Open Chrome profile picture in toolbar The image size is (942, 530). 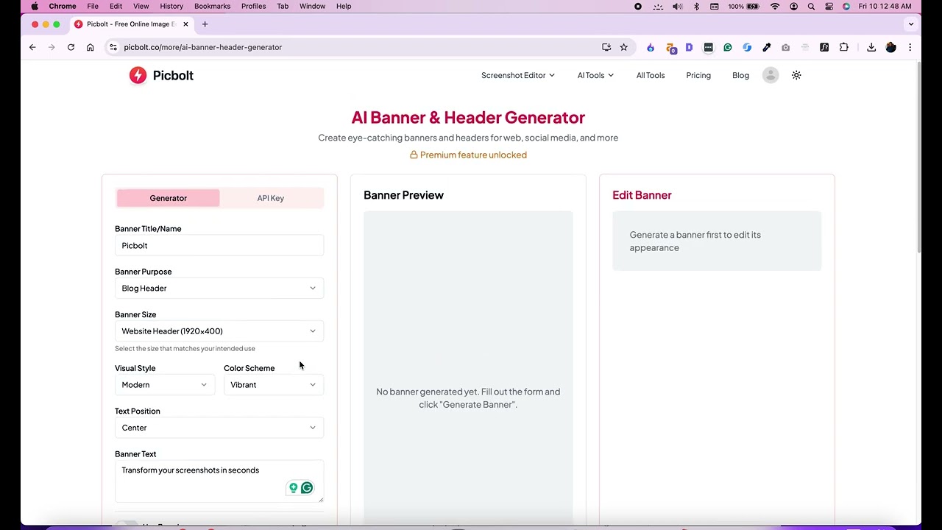(x=890, y=47)
